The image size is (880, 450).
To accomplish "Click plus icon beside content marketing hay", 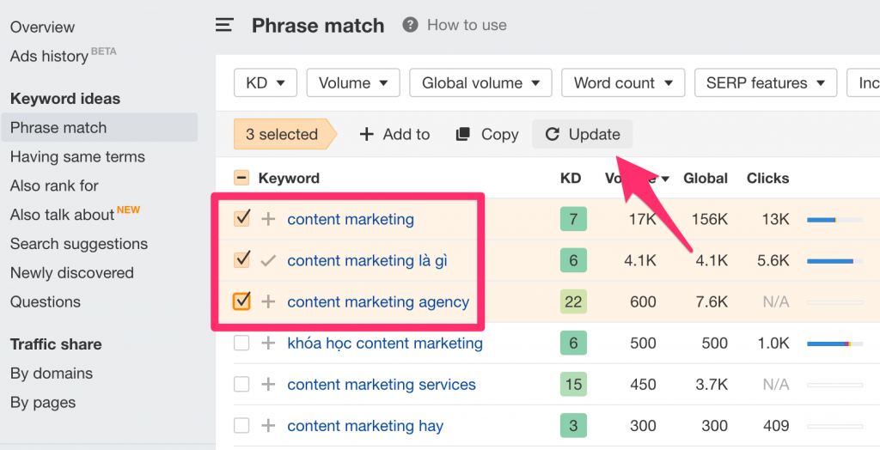I will click(268, 425).
